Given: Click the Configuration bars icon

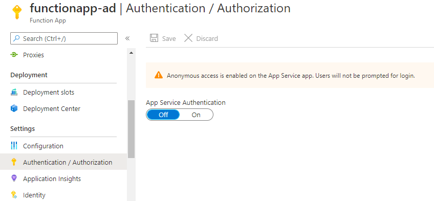Looking at the screenshot, I should (x=14, y=145).
